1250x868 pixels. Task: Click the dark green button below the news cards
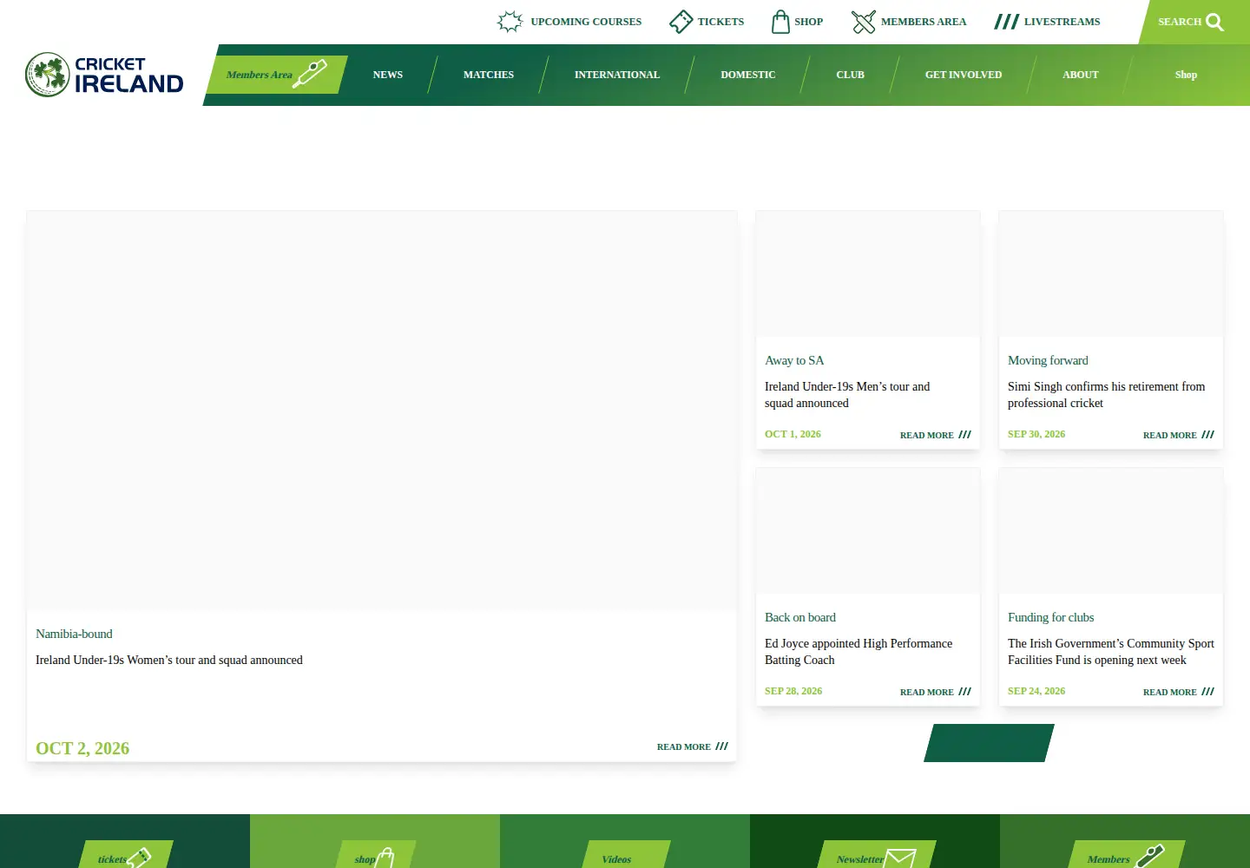989,743
